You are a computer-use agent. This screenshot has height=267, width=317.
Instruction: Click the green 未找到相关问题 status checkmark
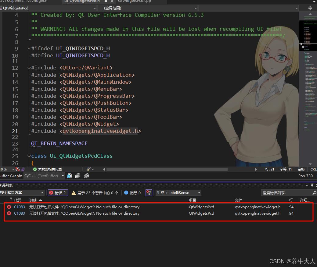pyautogui.click(x=35, y=169)
